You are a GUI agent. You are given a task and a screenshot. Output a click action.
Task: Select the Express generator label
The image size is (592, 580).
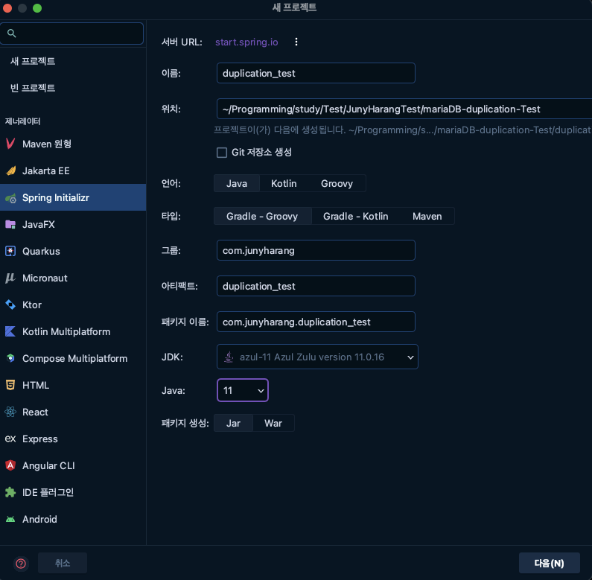coord(40,439)
